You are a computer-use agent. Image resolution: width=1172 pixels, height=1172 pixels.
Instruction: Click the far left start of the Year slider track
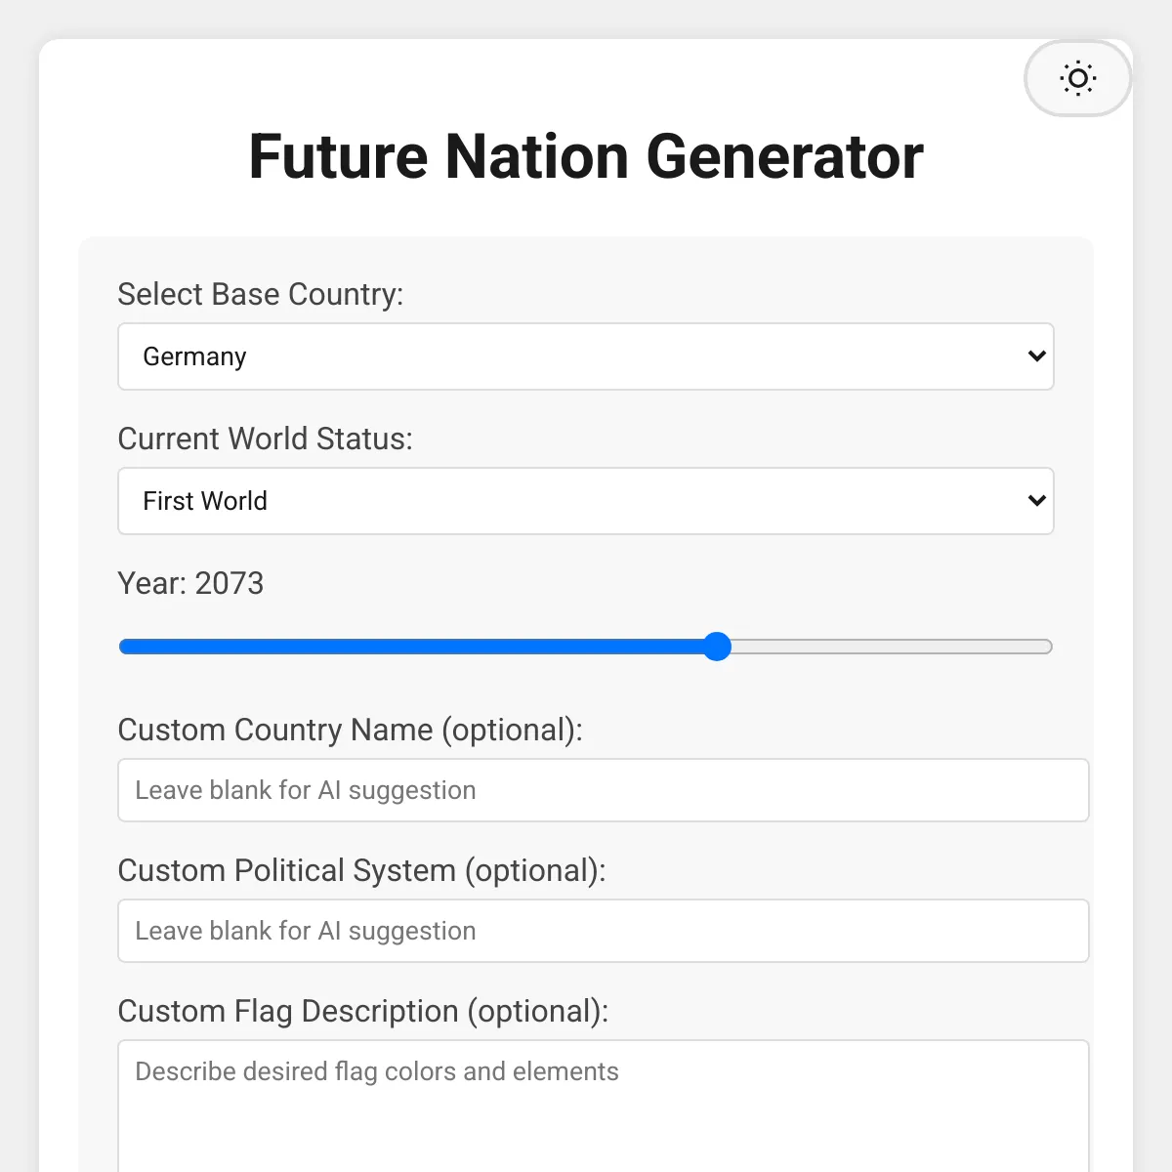(x=124, y=647)
